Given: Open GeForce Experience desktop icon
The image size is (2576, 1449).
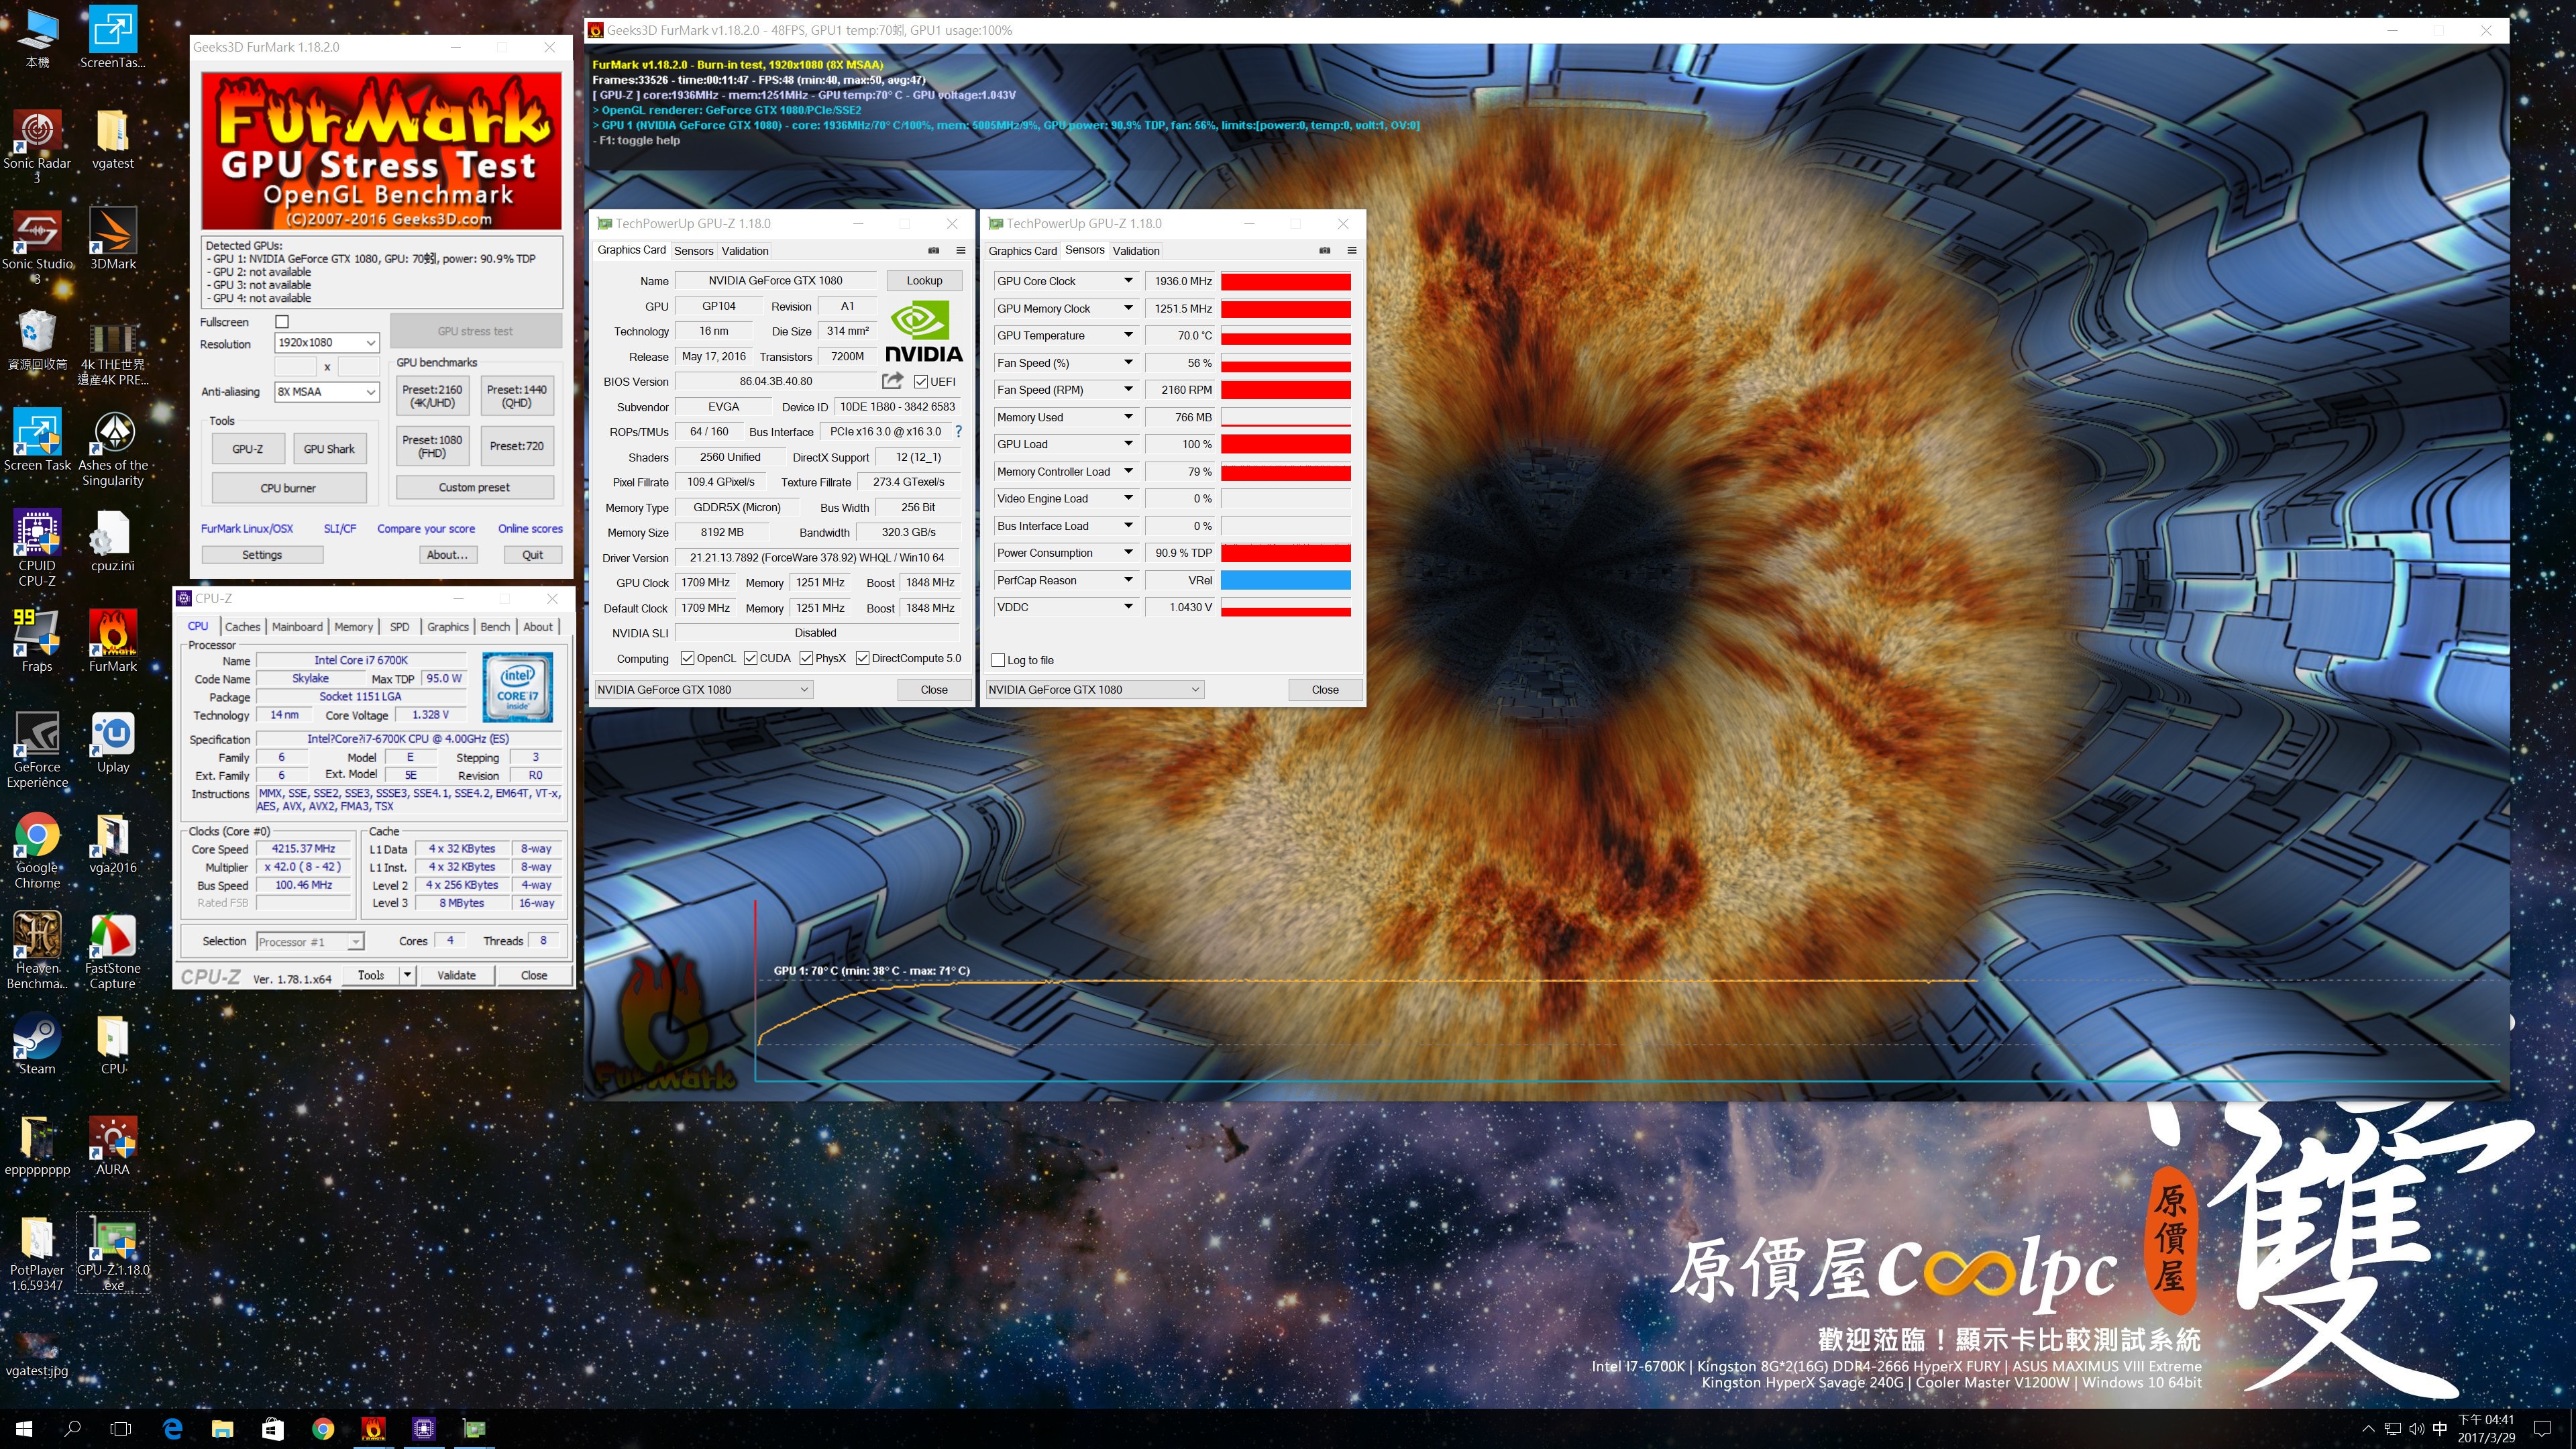Looking at the screenshot, I should tap(37, 750).
